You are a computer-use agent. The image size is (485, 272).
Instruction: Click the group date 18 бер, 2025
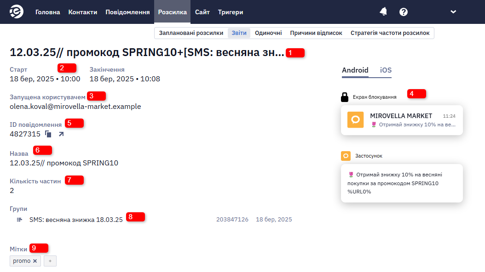pos(274,220)
